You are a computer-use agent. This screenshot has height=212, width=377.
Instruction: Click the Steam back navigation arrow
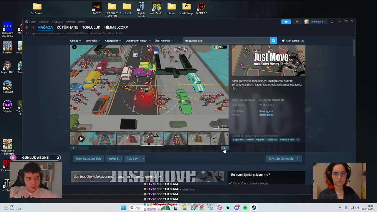pyautogui.click(x=27, y=27)
